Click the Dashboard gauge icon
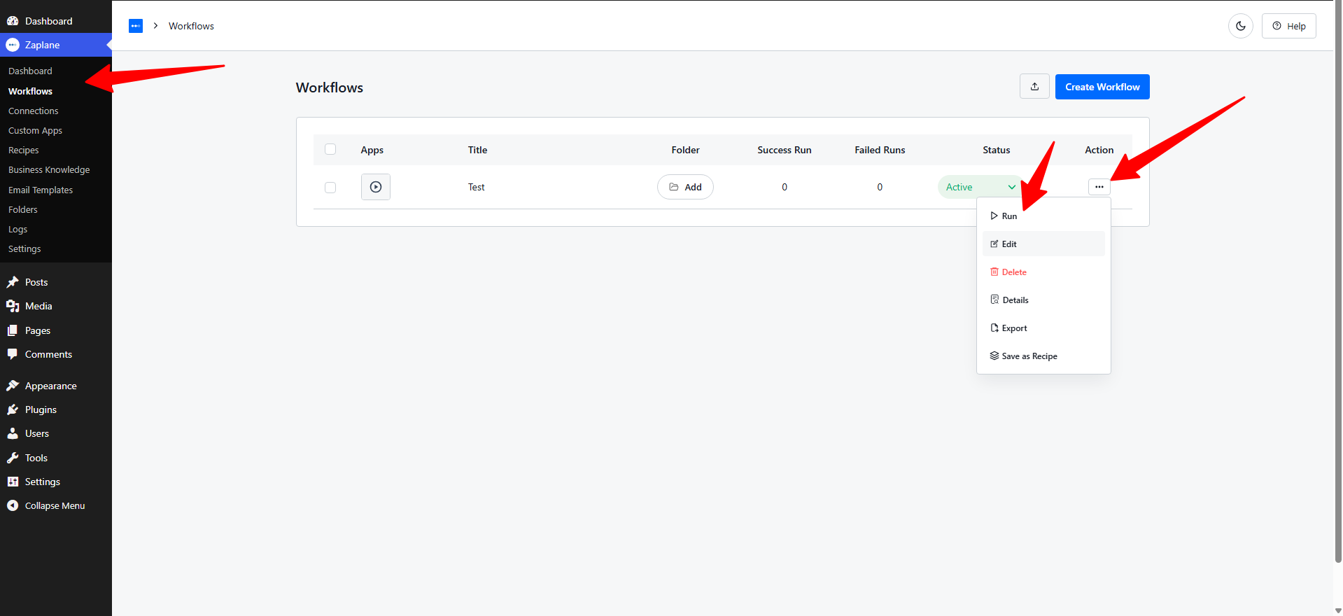 point(13,21)
